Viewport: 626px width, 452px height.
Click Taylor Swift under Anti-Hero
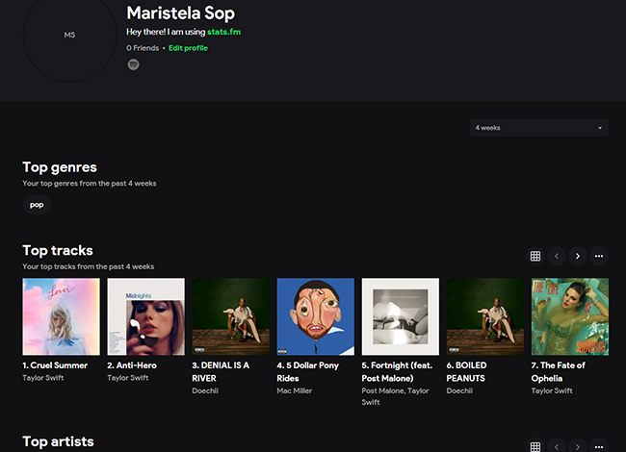coord(128,378)
